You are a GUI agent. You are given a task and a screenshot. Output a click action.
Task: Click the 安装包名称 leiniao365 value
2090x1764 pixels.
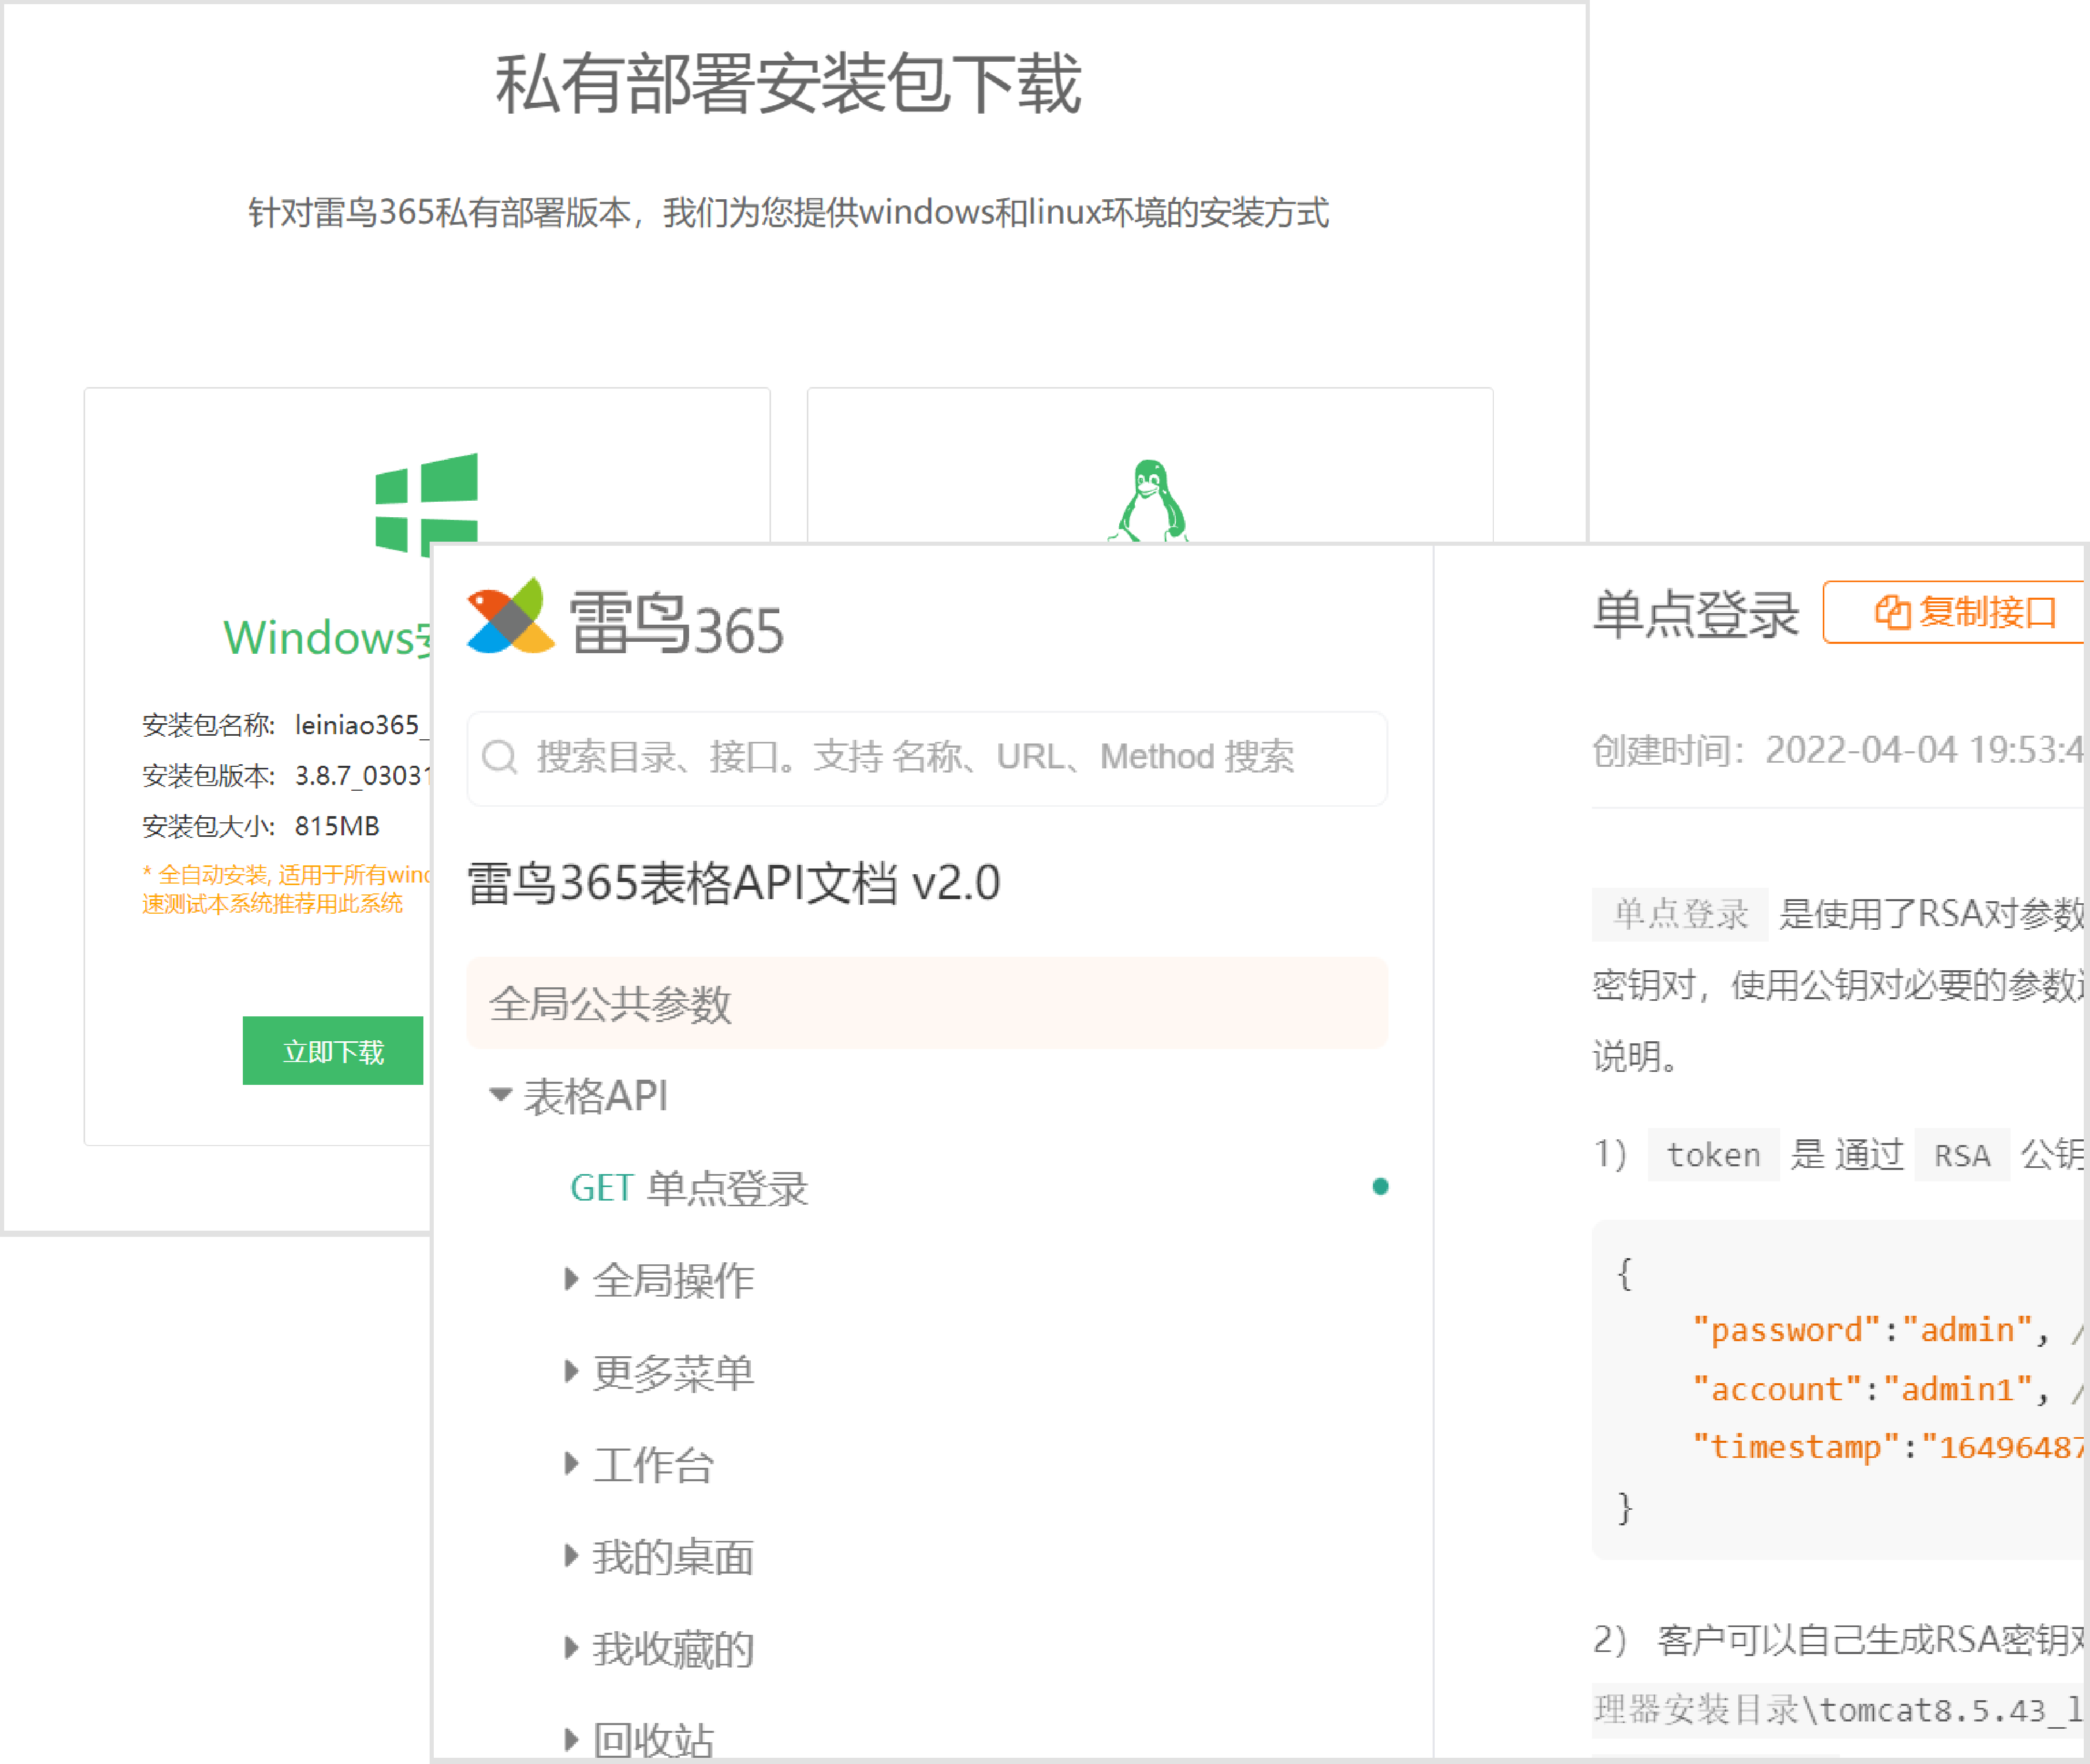click(361, 725)
